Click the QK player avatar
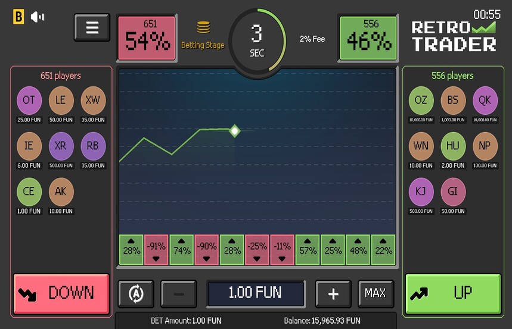The image size is (512, 329). 485,100
